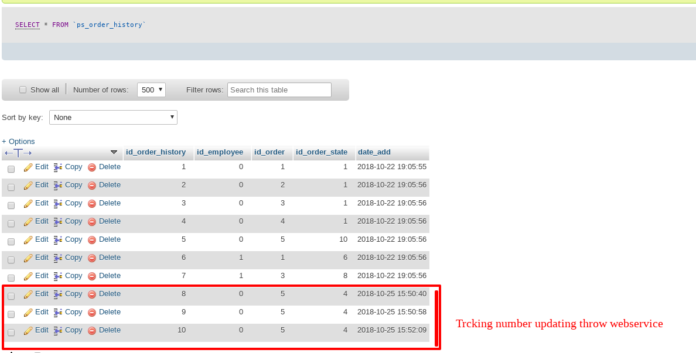Click the red Delete icon for row 2
This screenshot has height=353, width=696.
pos(92,186)
